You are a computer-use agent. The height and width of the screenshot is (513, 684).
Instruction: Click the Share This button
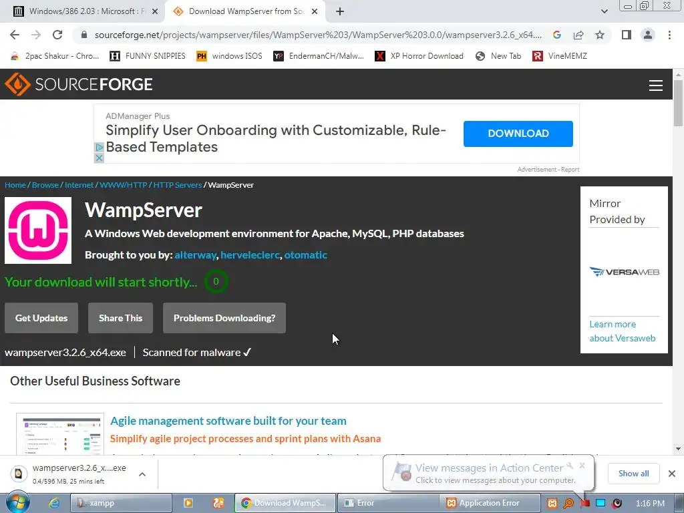[x=120, y=318]
